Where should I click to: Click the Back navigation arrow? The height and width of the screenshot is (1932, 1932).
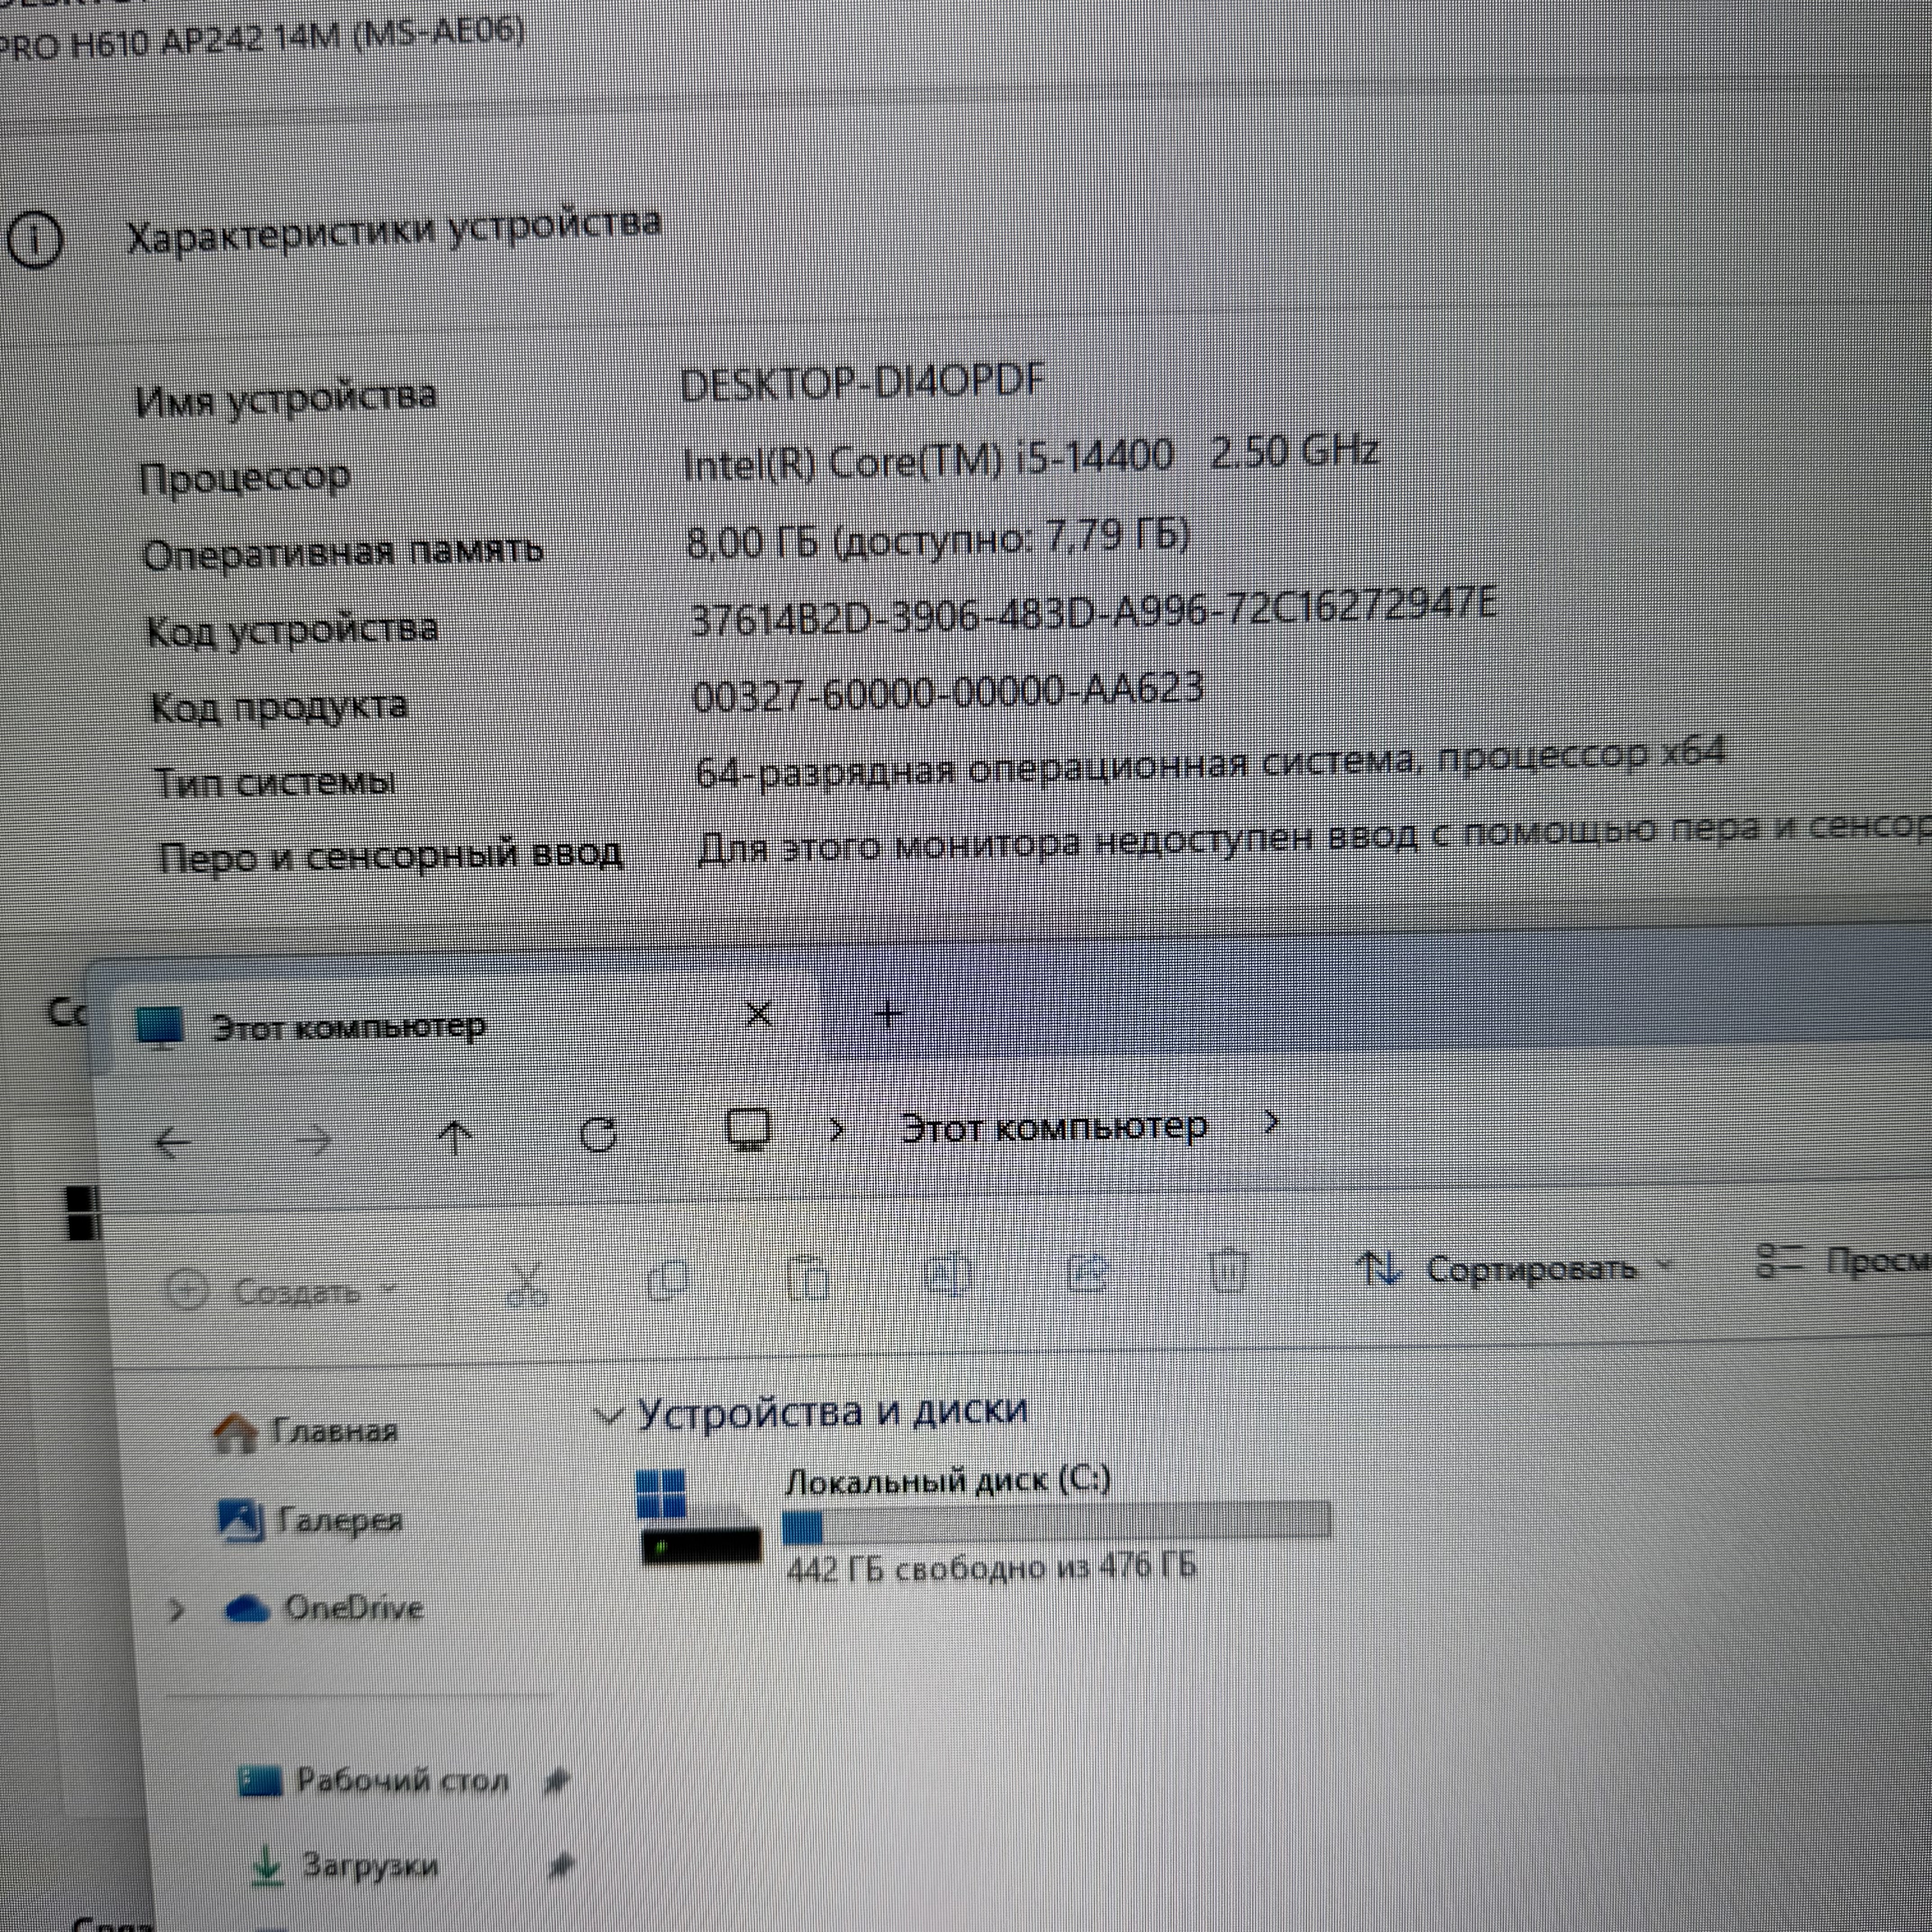173,1141
